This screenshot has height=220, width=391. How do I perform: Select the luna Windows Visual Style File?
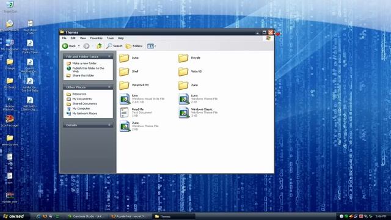[x=125, y=99]
